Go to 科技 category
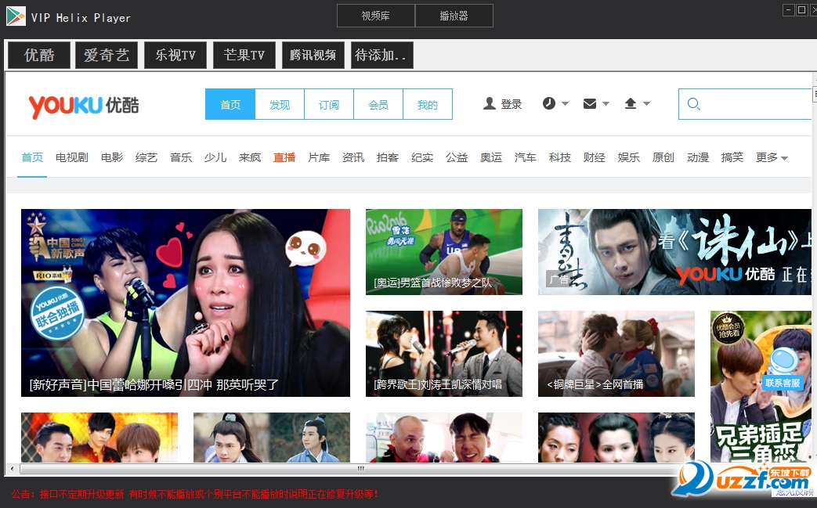 (560, 157)
